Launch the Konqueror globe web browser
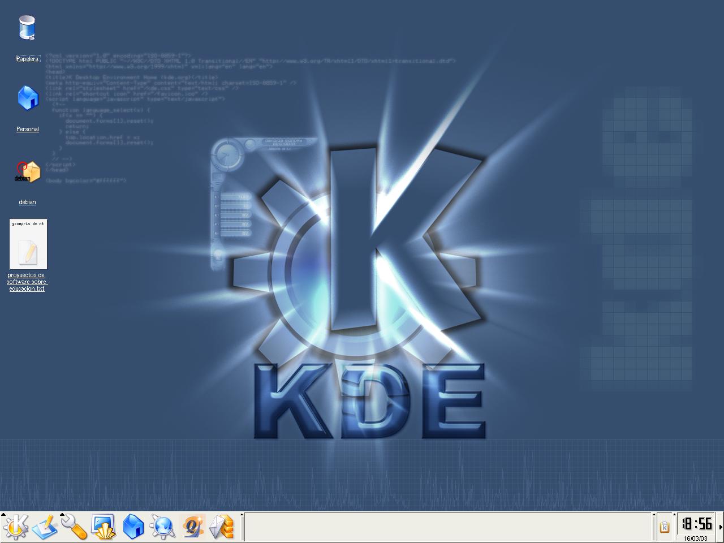Screen dimensions: 724x543 point(163,528)
